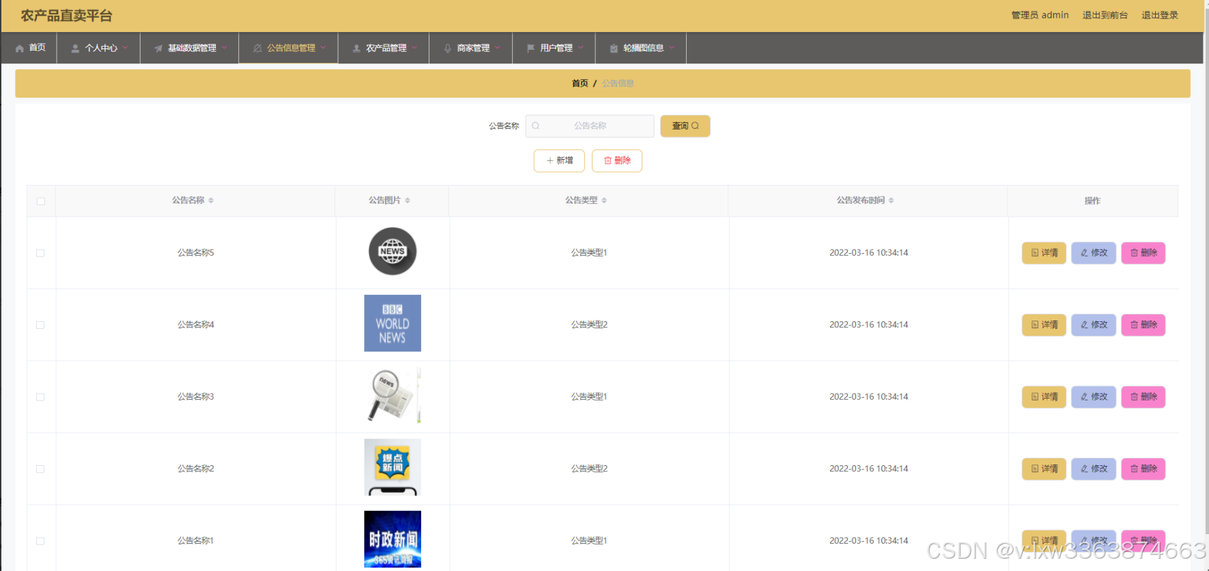1209x571 pixels.
Task: Open the 用户管理 menu
Action: point(554,48)
